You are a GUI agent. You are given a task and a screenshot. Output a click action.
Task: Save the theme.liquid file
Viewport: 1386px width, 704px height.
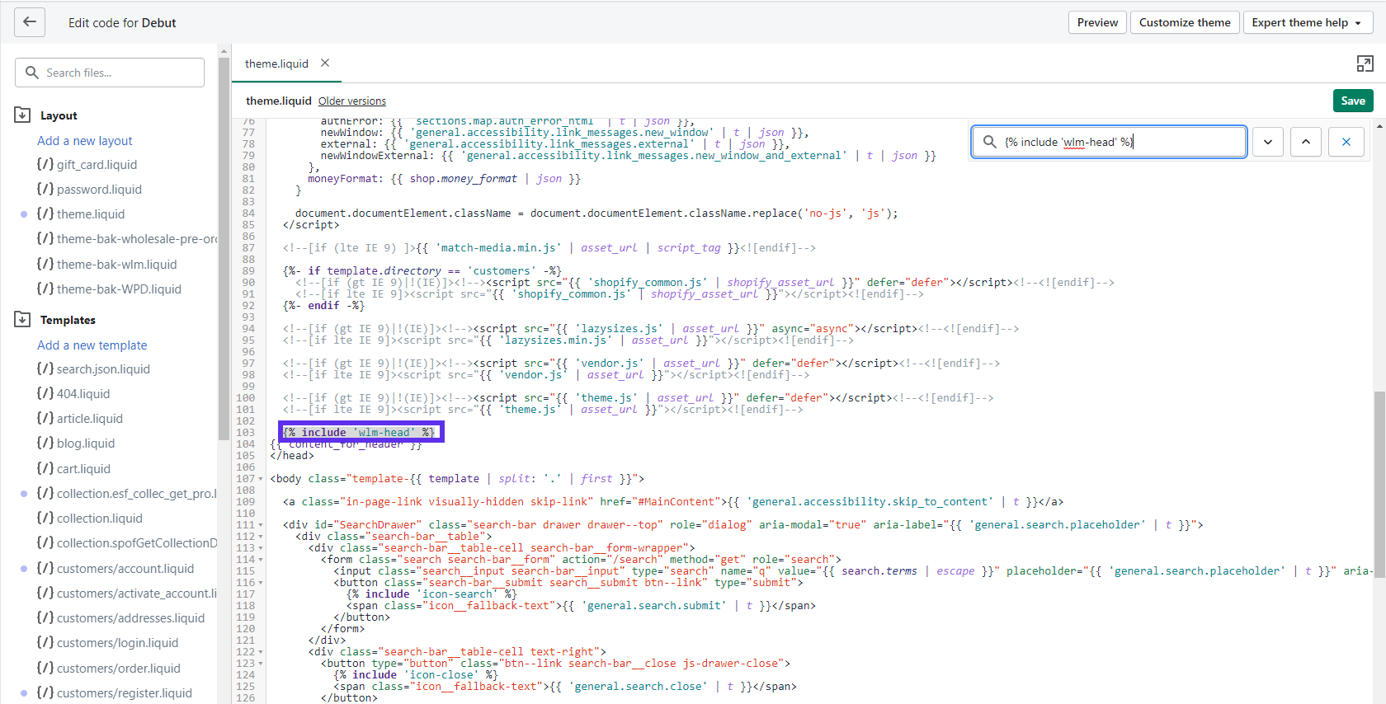pos(1353,101)
